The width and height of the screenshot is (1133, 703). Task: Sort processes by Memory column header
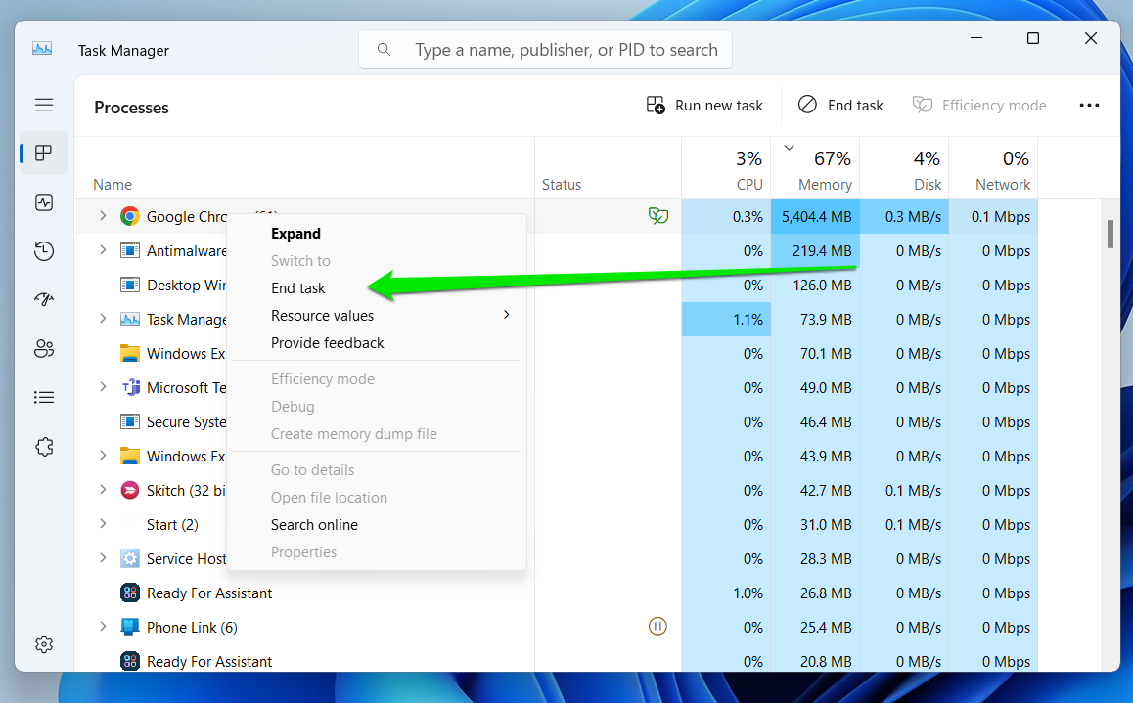824,184
